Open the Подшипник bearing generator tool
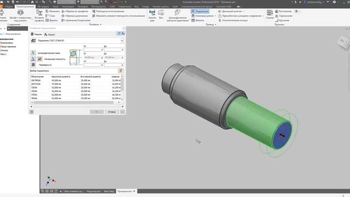Image resolution: width=350 pixels, height=197 pixels. pyautogui.click(x=200, y=11)
